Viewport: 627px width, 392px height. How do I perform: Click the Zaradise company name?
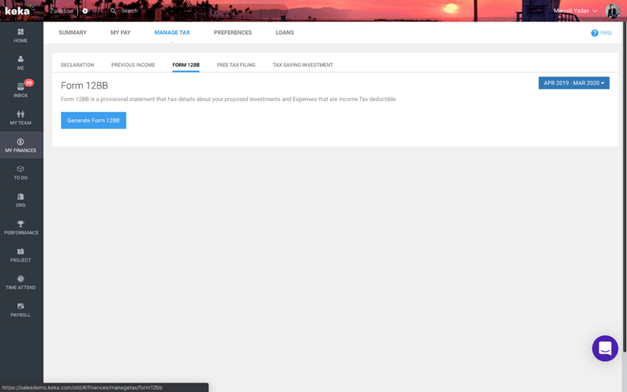click(62, 11)
